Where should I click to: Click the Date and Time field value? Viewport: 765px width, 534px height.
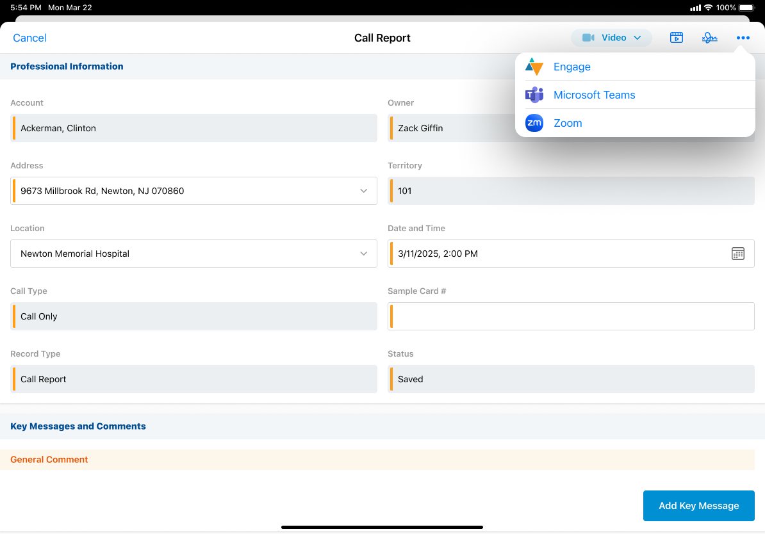(438, 254)
